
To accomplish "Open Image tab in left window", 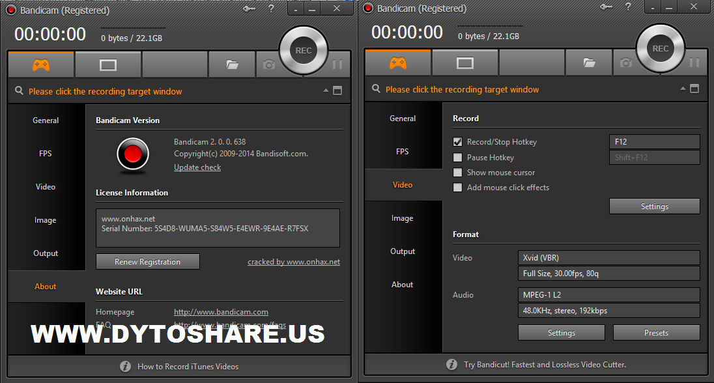I will pyautogui.click(x=46, y=220).
